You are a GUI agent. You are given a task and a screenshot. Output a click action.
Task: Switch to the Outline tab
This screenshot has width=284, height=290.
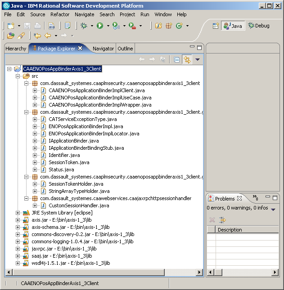(x=125, y=49)
